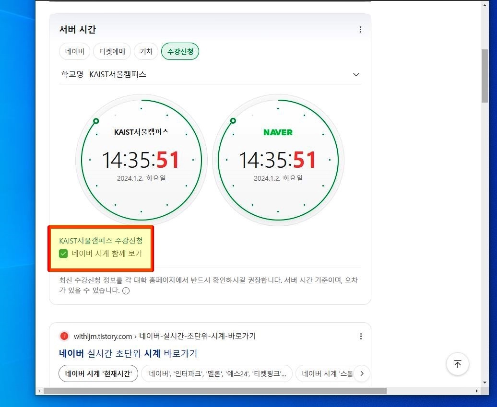Click date under the NAVER clock
The image size is (497, 407).
(278, 178)
